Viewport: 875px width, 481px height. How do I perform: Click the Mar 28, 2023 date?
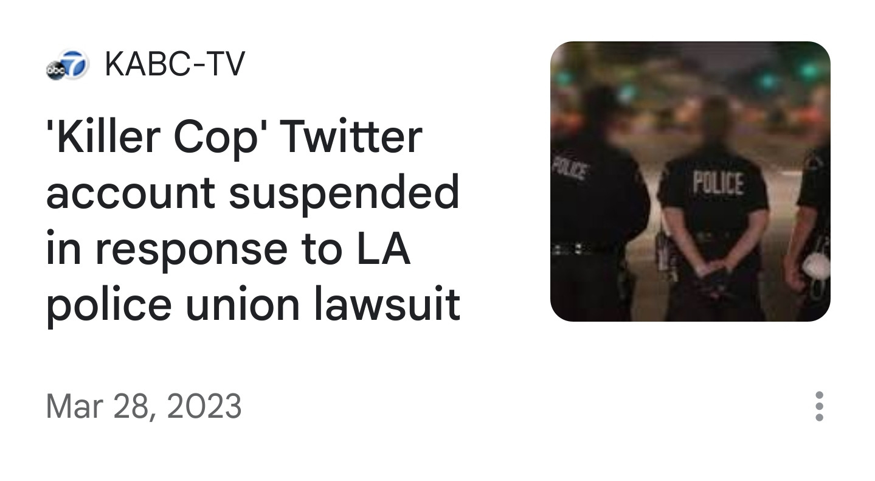pos(144,406)
